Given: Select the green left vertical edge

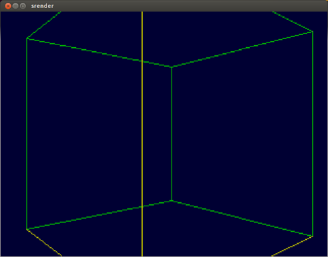Looking at the screenshot, I should coord(27,134).
